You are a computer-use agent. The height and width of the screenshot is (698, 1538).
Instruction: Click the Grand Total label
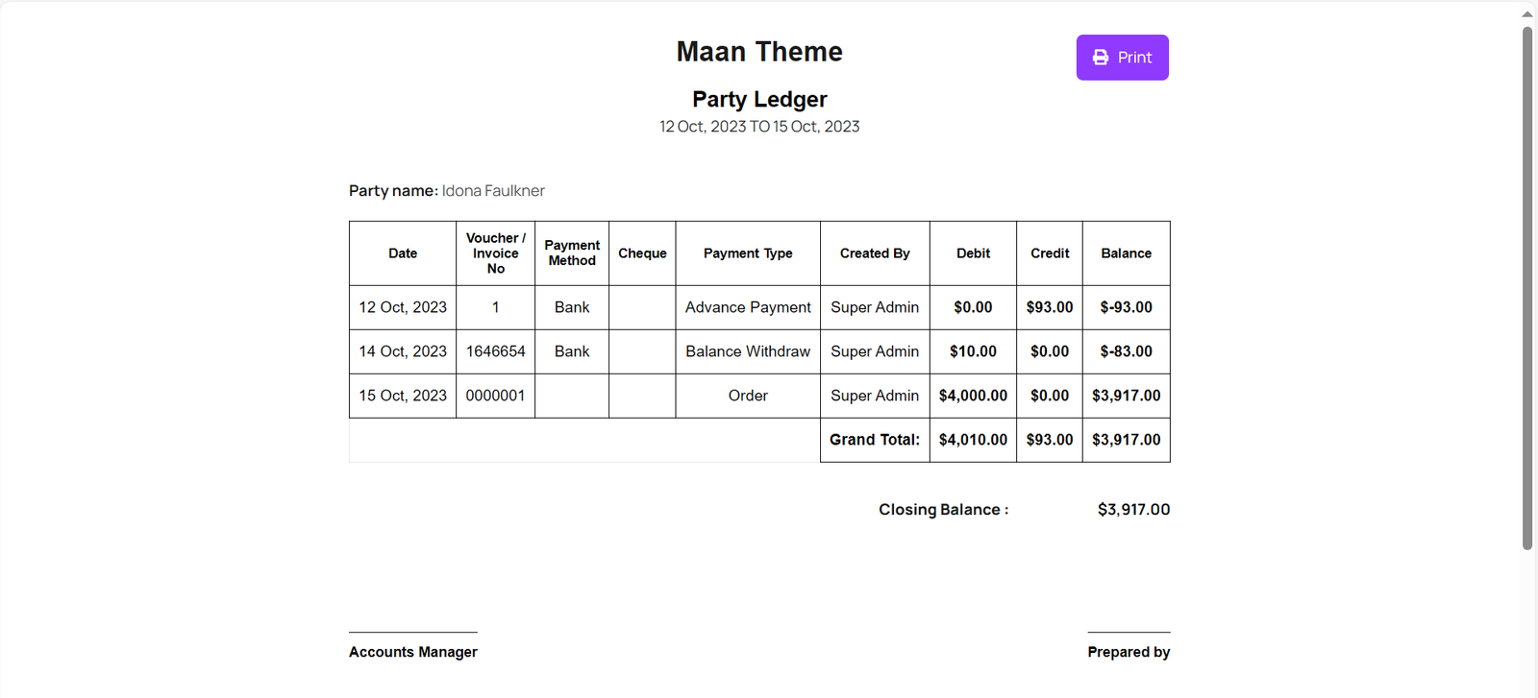pyautogui.click(x=875, y=440)
